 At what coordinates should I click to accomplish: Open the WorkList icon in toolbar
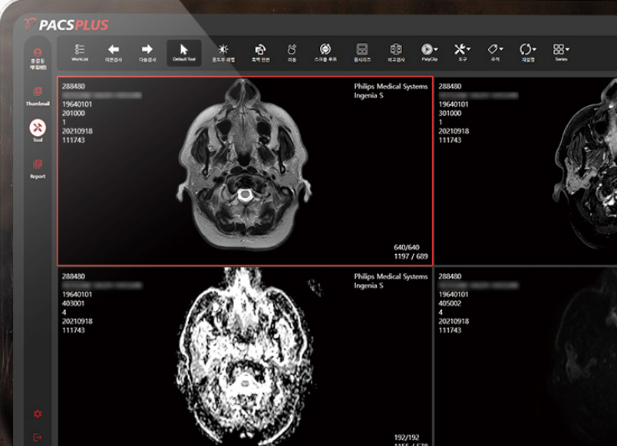(80, 52)
